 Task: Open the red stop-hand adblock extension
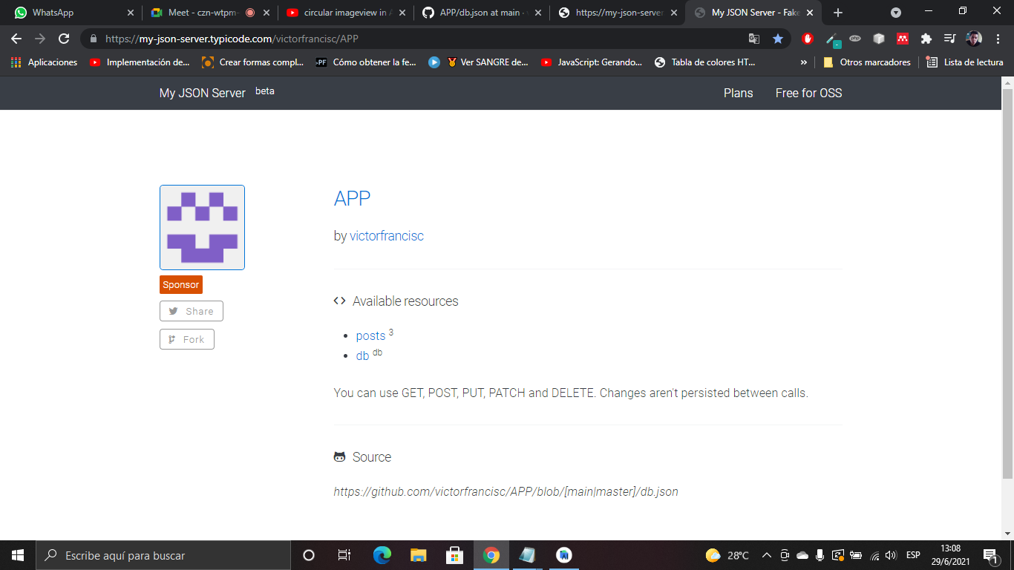coord(808,39)
